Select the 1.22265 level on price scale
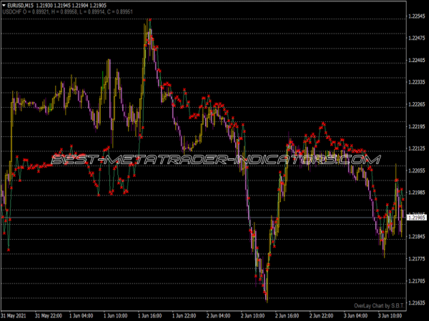429x321 pixels. [x=415, y=104]
